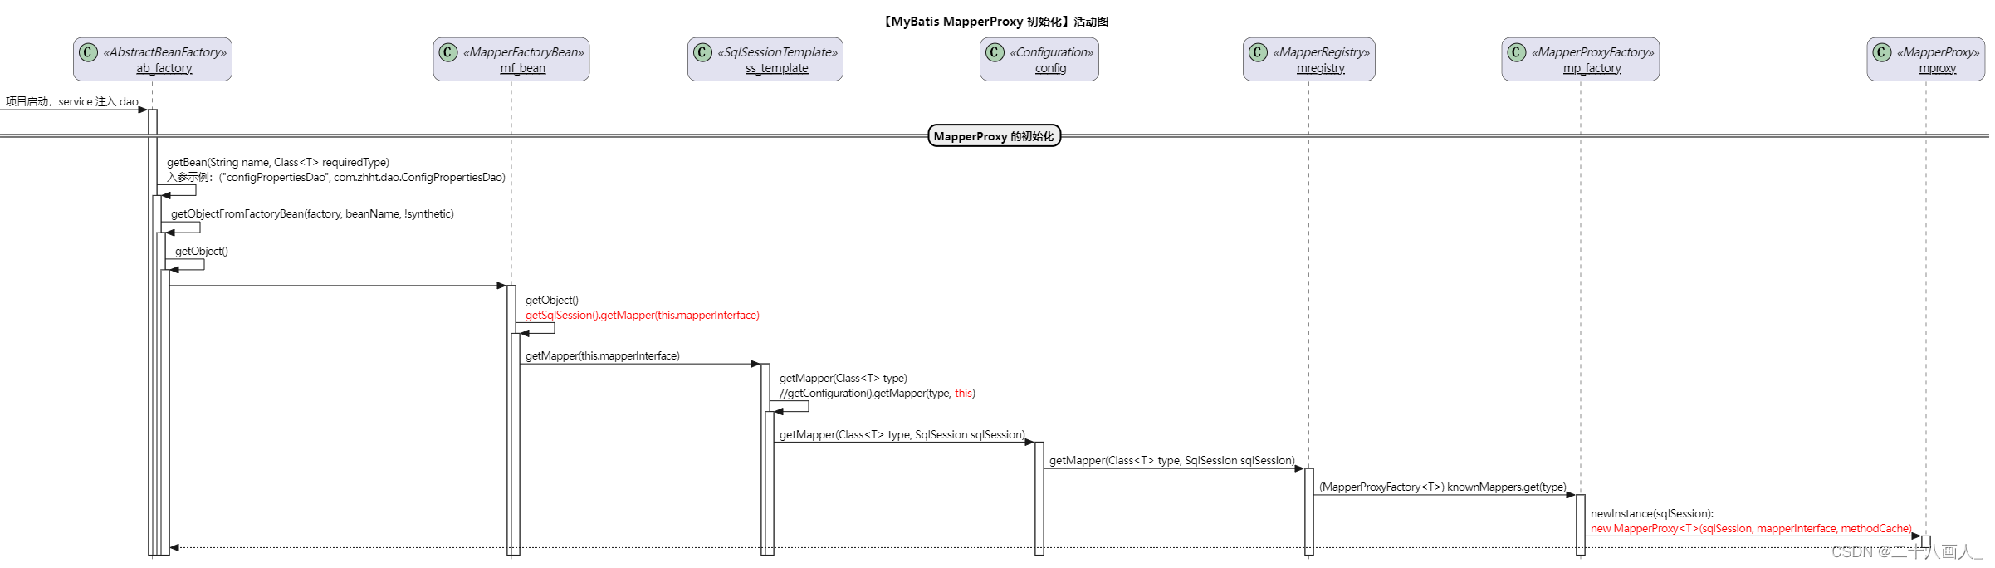The height and width of the screenshot is (568, 1995).
Task: Click the class icon beside MapperProxyFactory
Action: pos(1517,52)
